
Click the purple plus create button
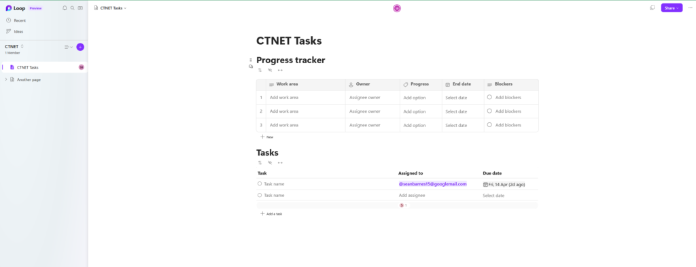(x=80, y=47)
